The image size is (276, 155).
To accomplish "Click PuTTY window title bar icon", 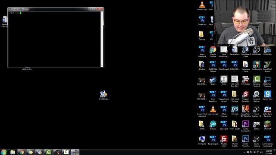I will 9,9.
